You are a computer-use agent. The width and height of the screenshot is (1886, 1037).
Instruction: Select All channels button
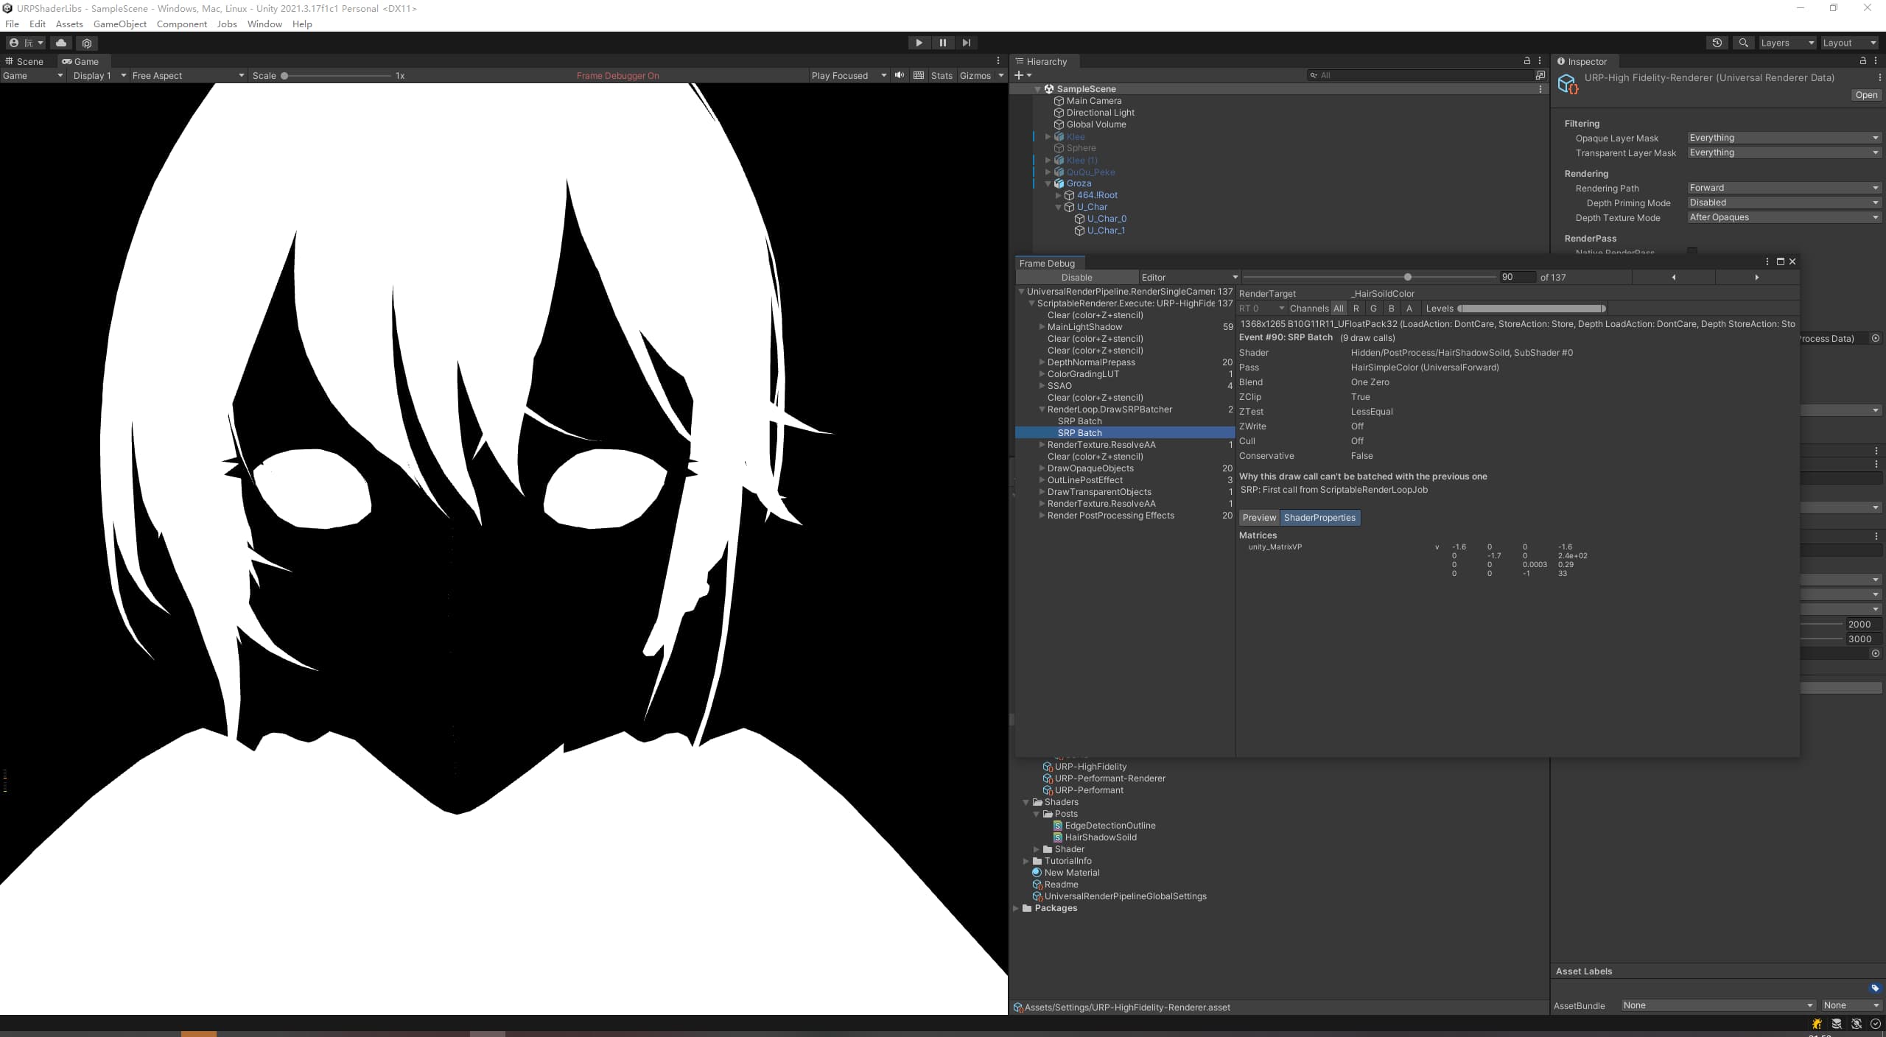click(1338, 309)
